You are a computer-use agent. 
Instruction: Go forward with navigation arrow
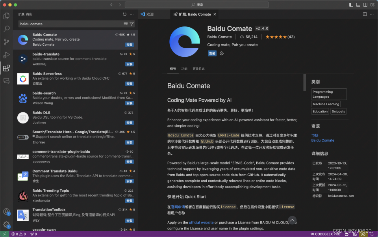119,5
